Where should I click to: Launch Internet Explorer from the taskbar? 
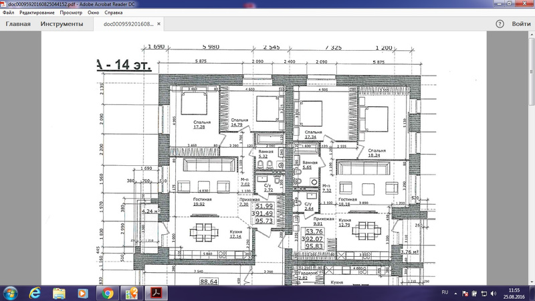[x=35, y=294]
